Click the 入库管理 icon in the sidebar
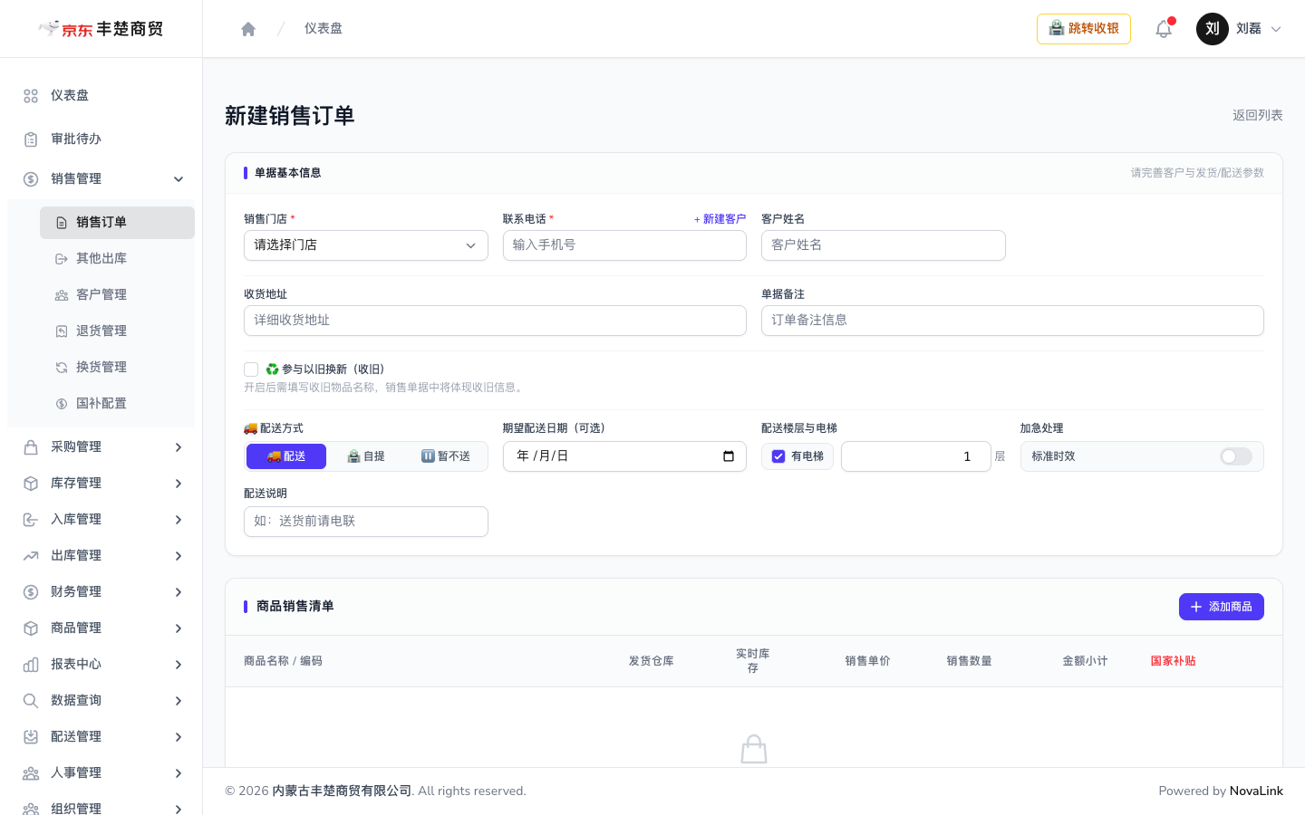 pos(31,520)
